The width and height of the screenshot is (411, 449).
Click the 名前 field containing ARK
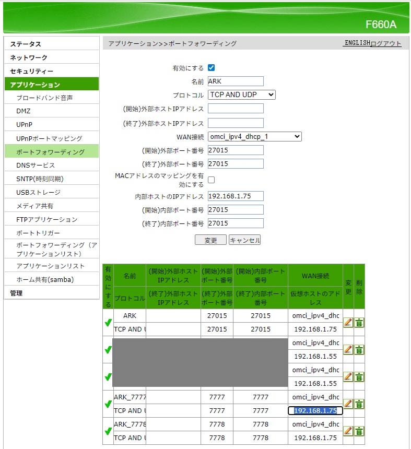(x=236, y=81)
